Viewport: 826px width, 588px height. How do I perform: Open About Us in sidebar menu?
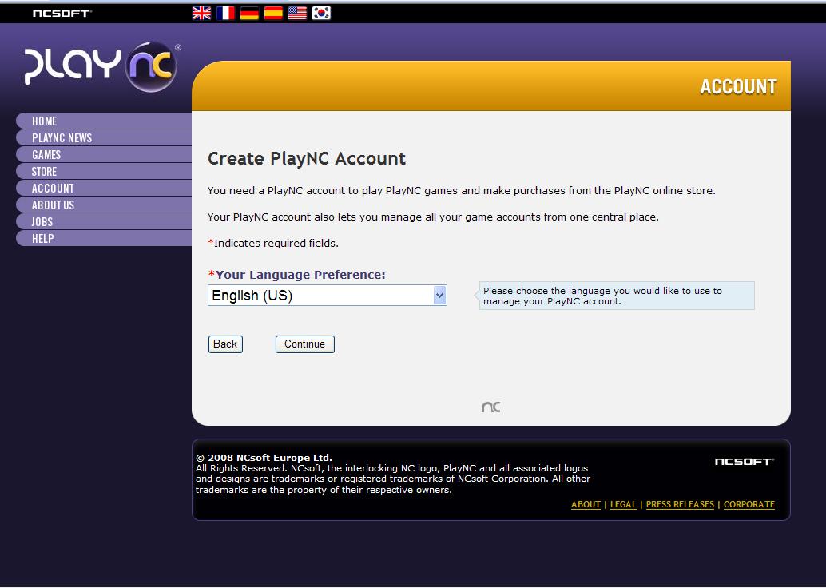(105, 205)
